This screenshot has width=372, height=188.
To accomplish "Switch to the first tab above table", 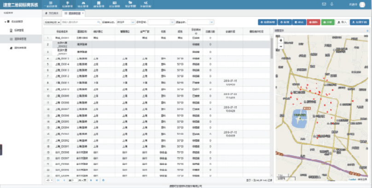I will pyautogui.click(x=52, y=13).
